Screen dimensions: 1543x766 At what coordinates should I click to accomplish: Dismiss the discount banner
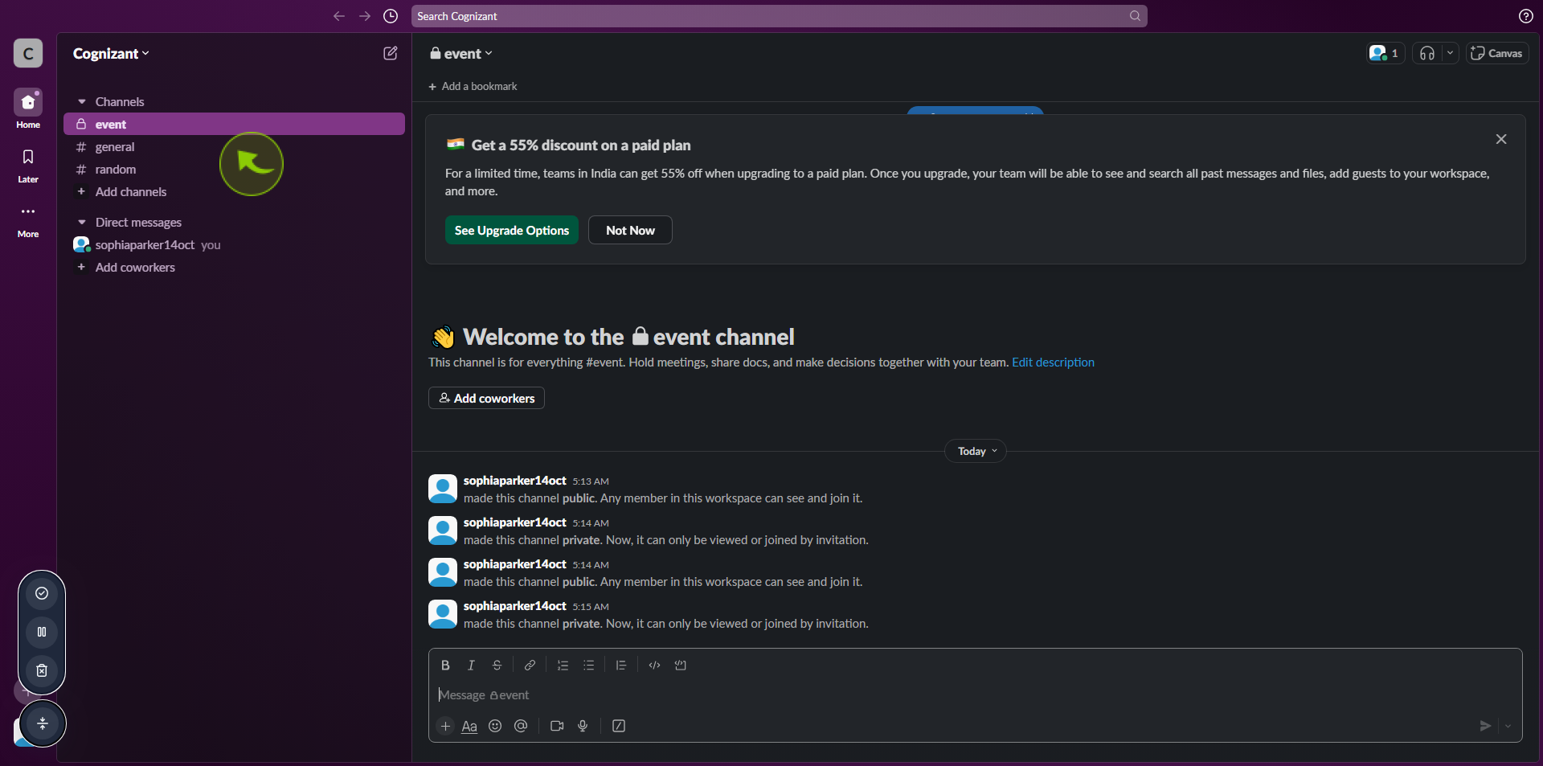[1500, 140]
